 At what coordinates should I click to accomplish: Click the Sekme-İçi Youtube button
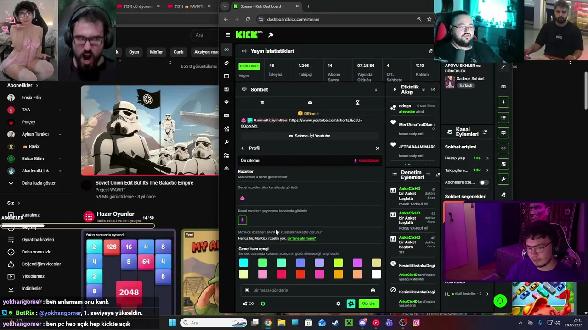click(x=310, y=136)
